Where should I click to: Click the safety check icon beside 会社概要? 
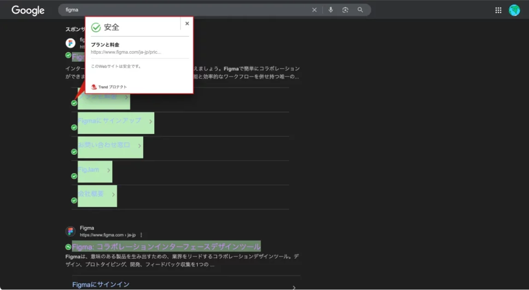coord(74,200)
